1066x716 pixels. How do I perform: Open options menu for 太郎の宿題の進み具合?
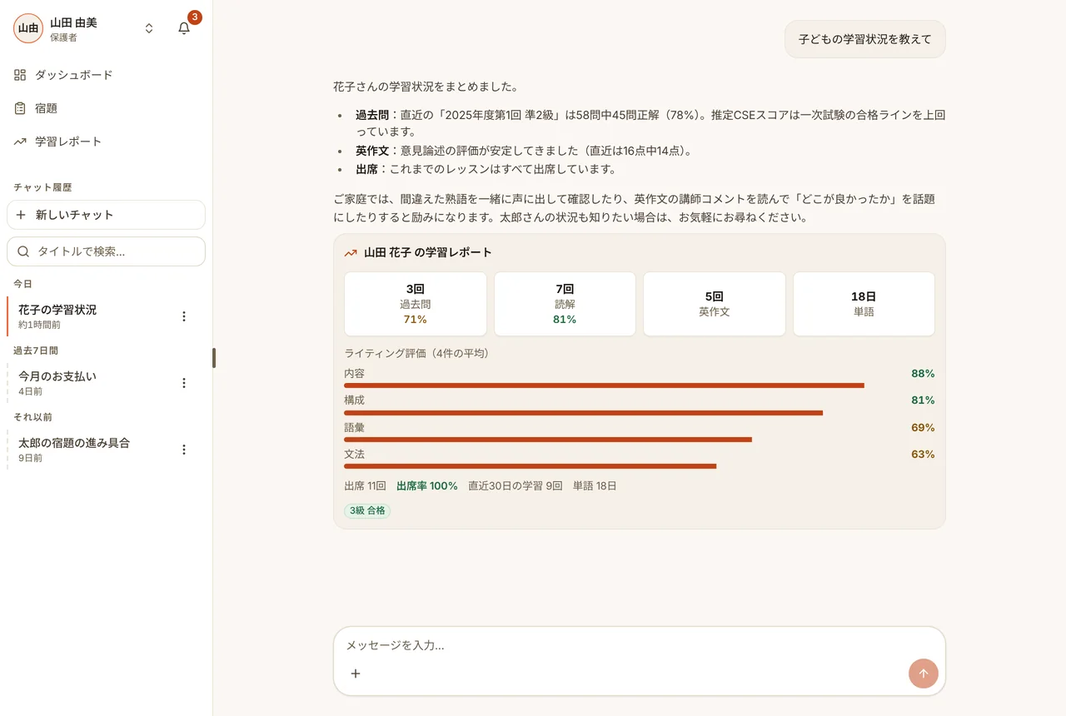point(184,450)
